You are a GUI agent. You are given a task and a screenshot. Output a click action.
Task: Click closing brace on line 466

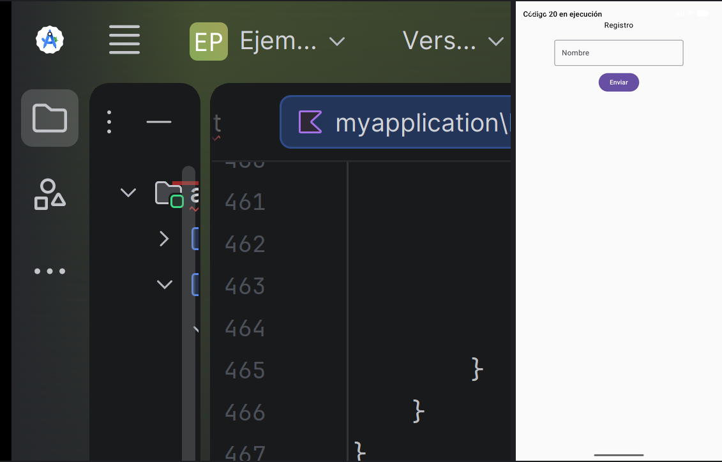click(419, 411)
